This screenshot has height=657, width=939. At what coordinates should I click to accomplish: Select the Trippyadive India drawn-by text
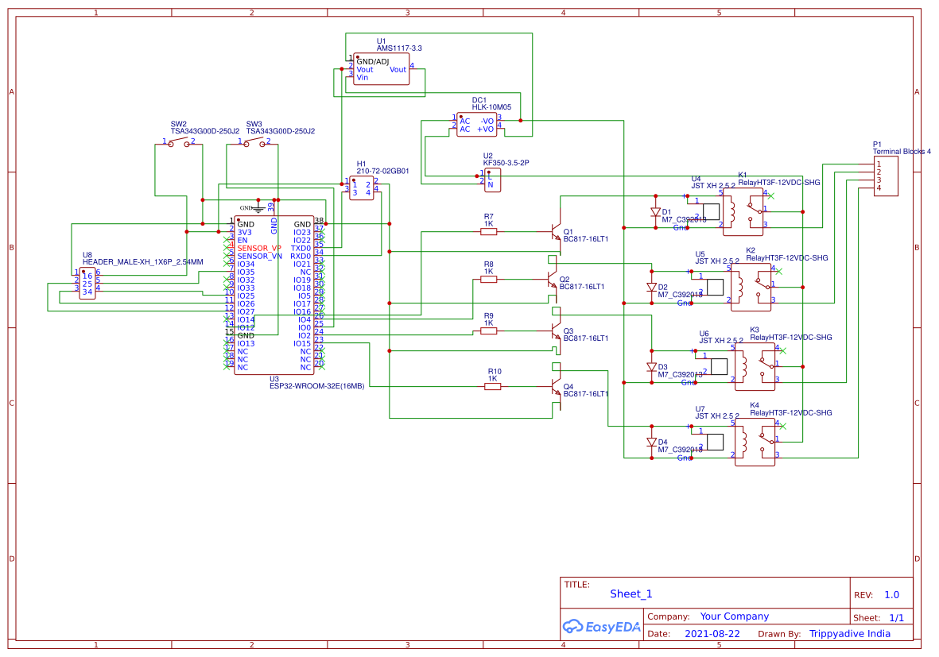tap(850, 634)
